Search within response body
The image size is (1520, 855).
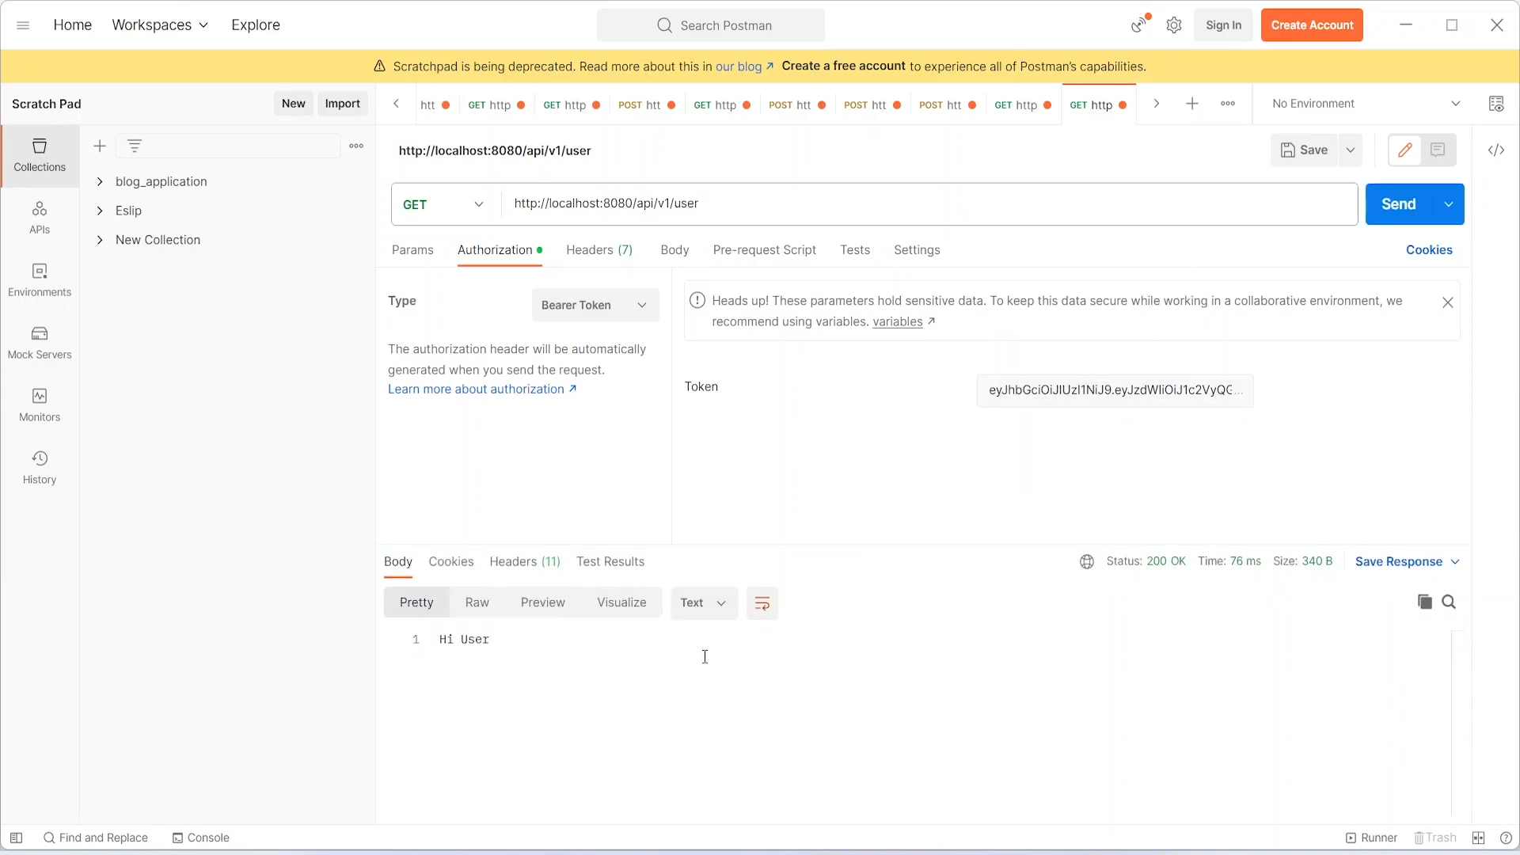coord(1450,602)
